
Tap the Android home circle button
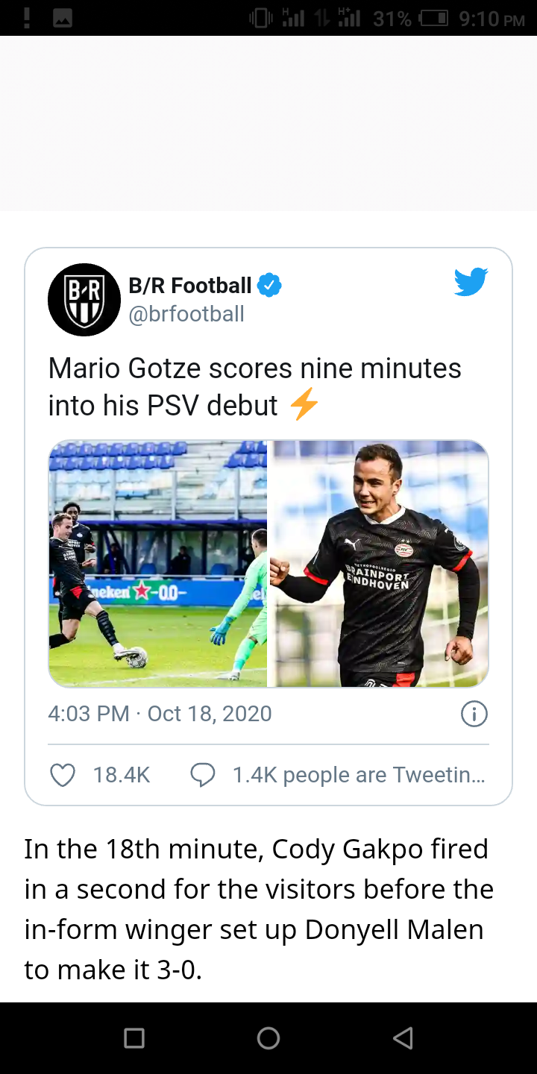268,1037
